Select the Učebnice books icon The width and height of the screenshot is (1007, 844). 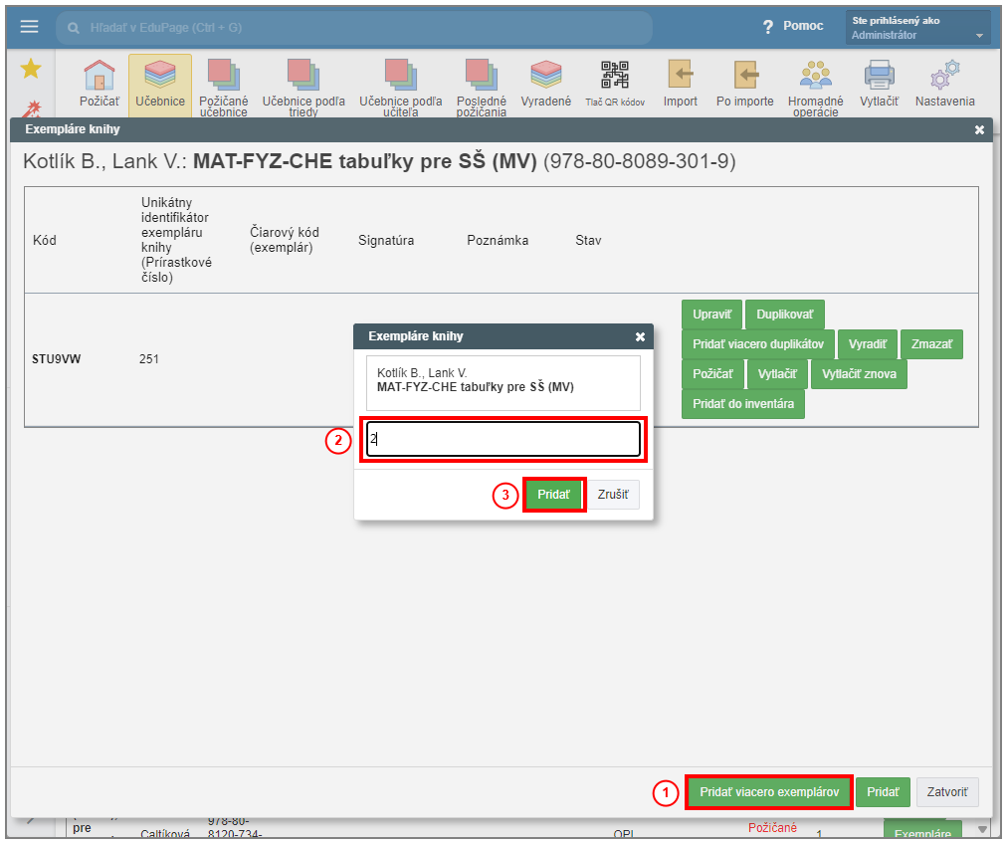[159, 76]
